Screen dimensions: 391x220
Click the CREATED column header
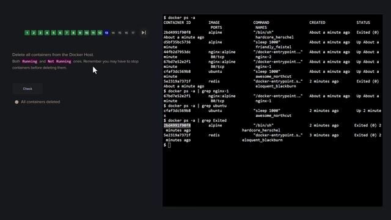(317, 23)
